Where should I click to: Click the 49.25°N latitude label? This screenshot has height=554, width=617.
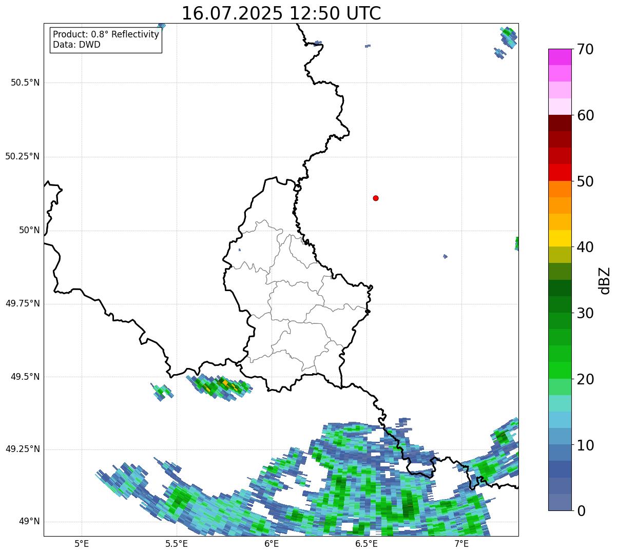tap(23, 449)
